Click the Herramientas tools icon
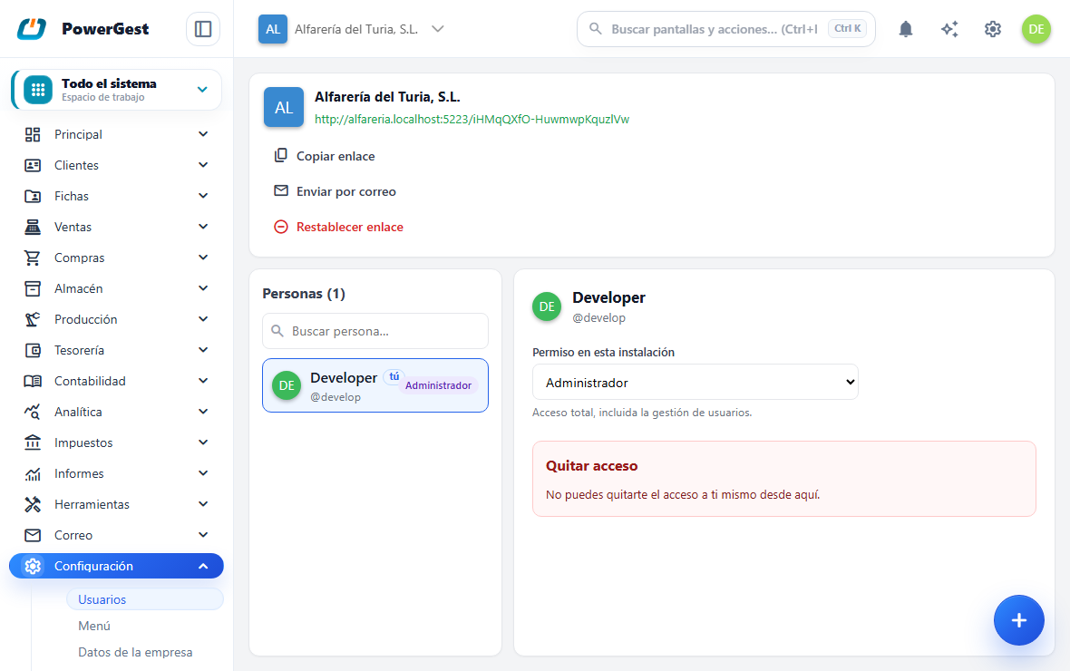1070x671 pixels. pos(33,504)
